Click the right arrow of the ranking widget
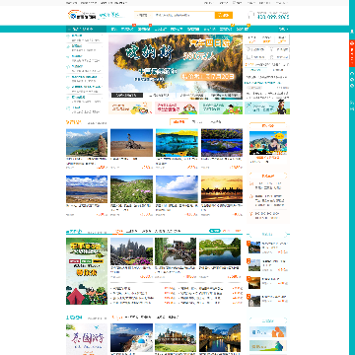 287,235
